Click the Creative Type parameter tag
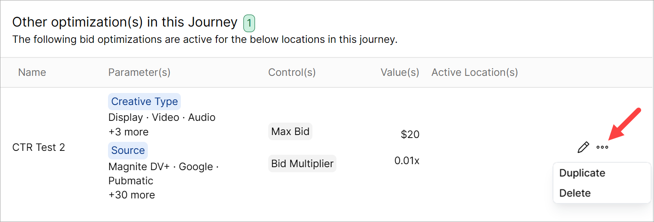Image resolution: width=654 pixels, height=222 pixels. (x=144, y=102)
